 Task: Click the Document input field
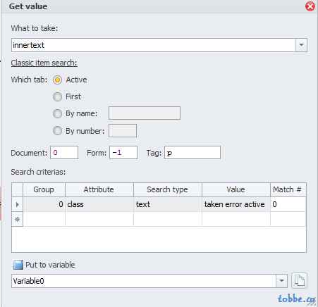(64, 153)
